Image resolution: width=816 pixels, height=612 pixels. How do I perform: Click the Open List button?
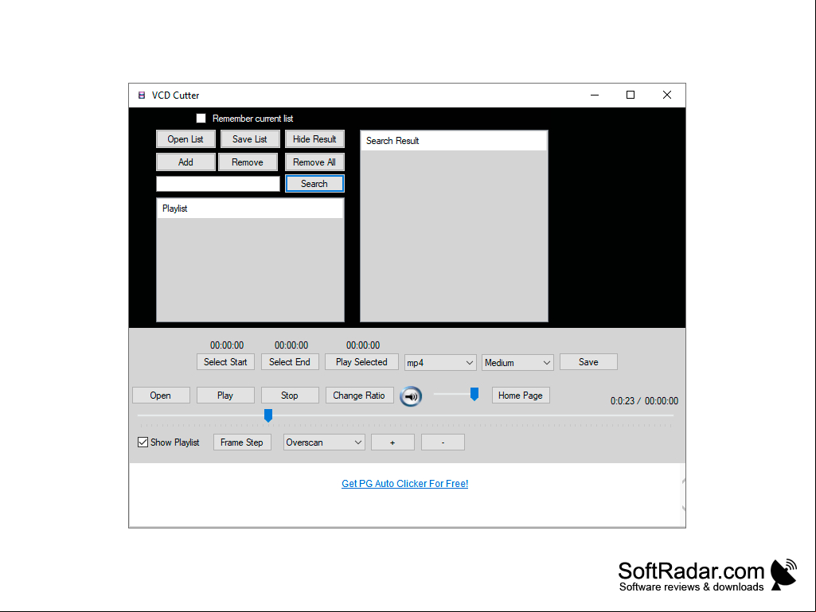(185, 139)
